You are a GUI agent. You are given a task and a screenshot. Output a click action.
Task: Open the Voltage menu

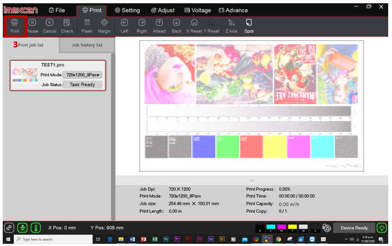[x=198, y=10]
